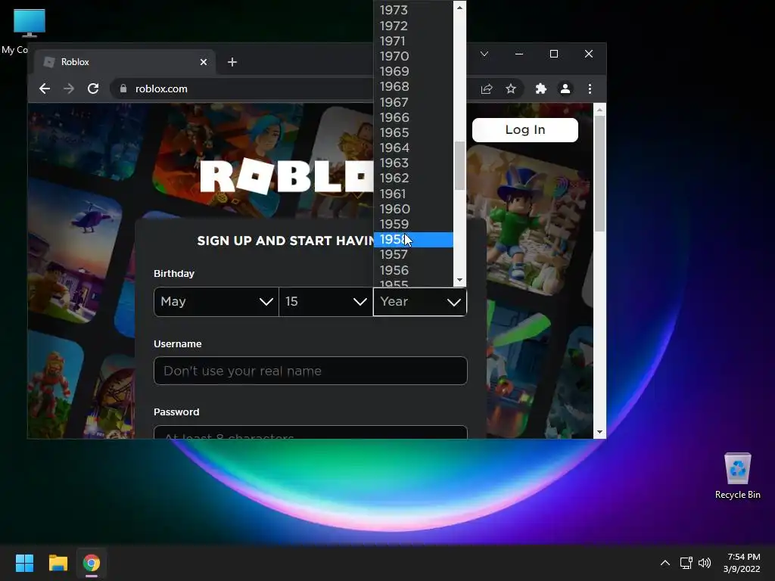Click page scrollbar up arrow
This screenshot has width=775, height=581.
tap(599, 110)
